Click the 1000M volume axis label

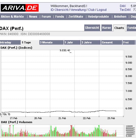129,126
